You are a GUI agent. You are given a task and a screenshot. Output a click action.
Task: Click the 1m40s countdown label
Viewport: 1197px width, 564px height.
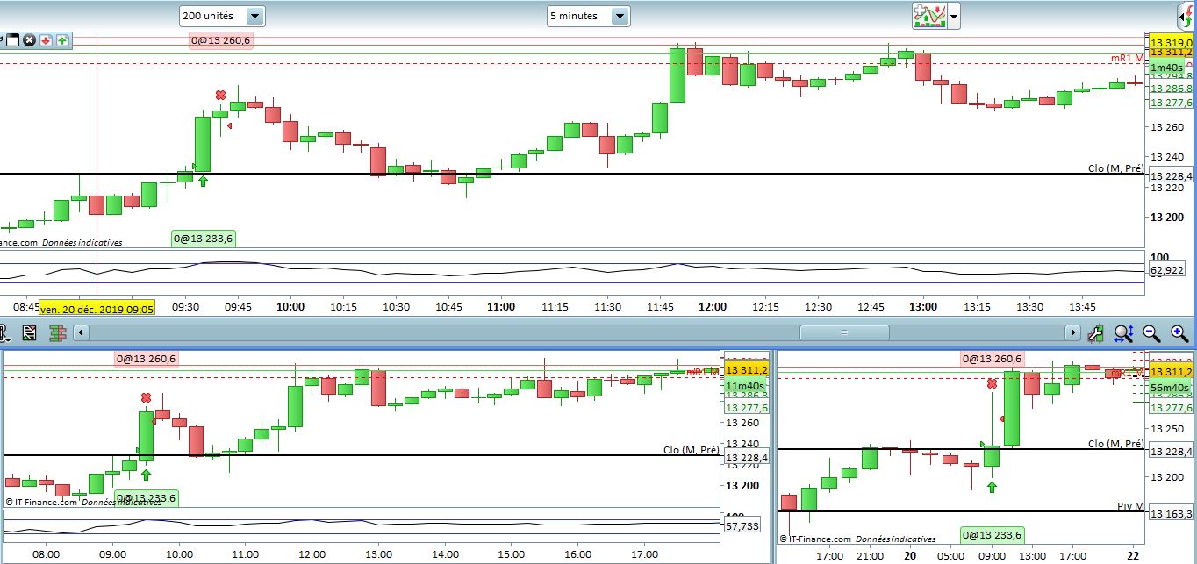point(1166,68)
